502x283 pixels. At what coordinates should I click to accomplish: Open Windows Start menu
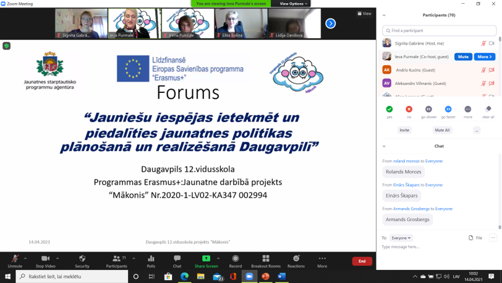pyautogui.click(x=7, y=276)
